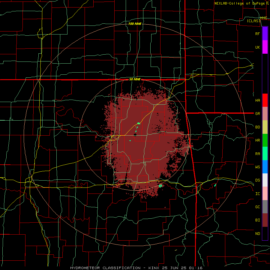
Task: Click the RA legend label
Action: click(x=257, y=154)
